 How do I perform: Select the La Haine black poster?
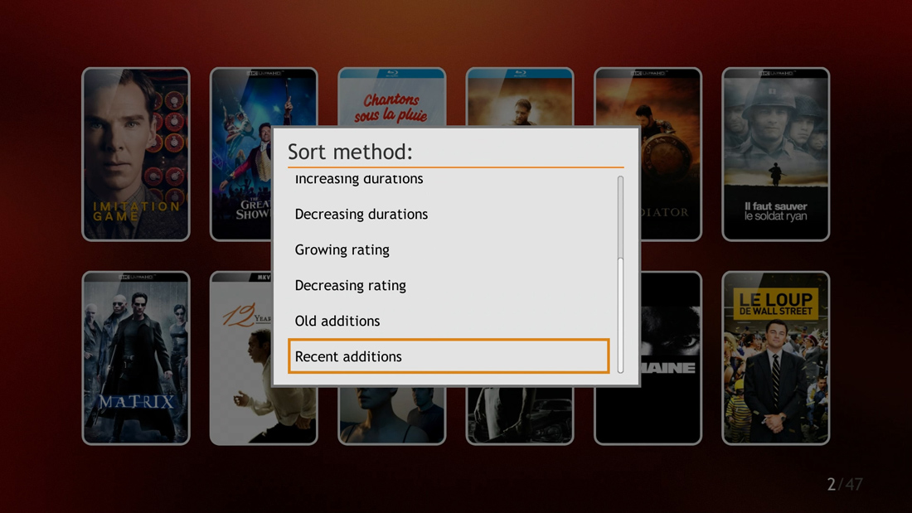(671, 358)
